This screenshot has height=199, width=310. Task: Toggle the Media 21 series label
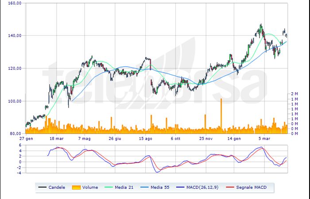coord(128,187)
